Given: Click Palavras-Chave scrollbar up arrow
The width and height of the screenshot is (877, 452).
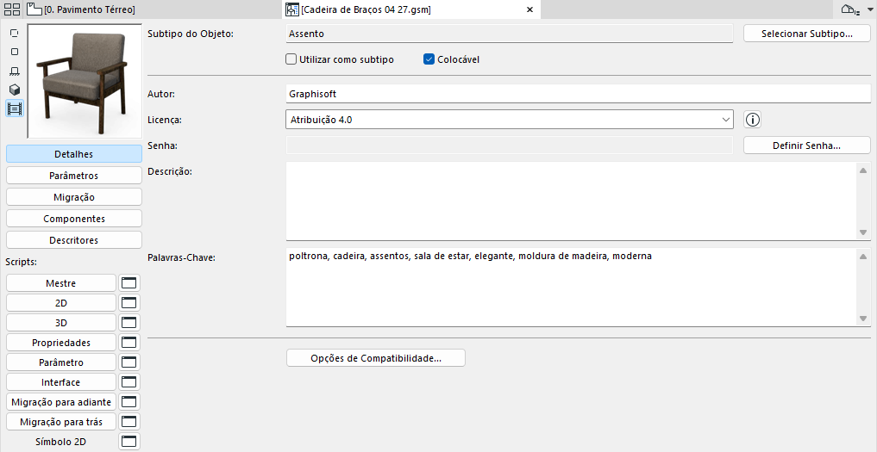Looking at the screenshot, I should click(x=863, y=256).
